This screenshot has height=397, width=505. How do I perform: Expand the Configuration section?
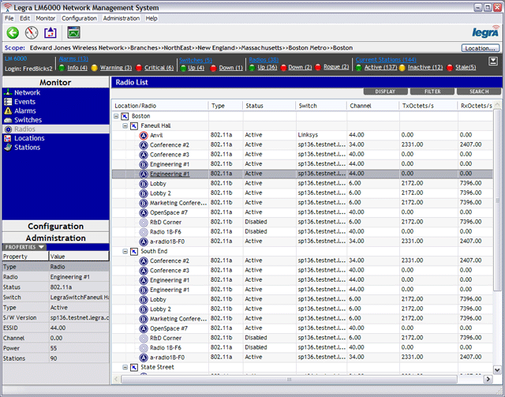click(56, 227)
